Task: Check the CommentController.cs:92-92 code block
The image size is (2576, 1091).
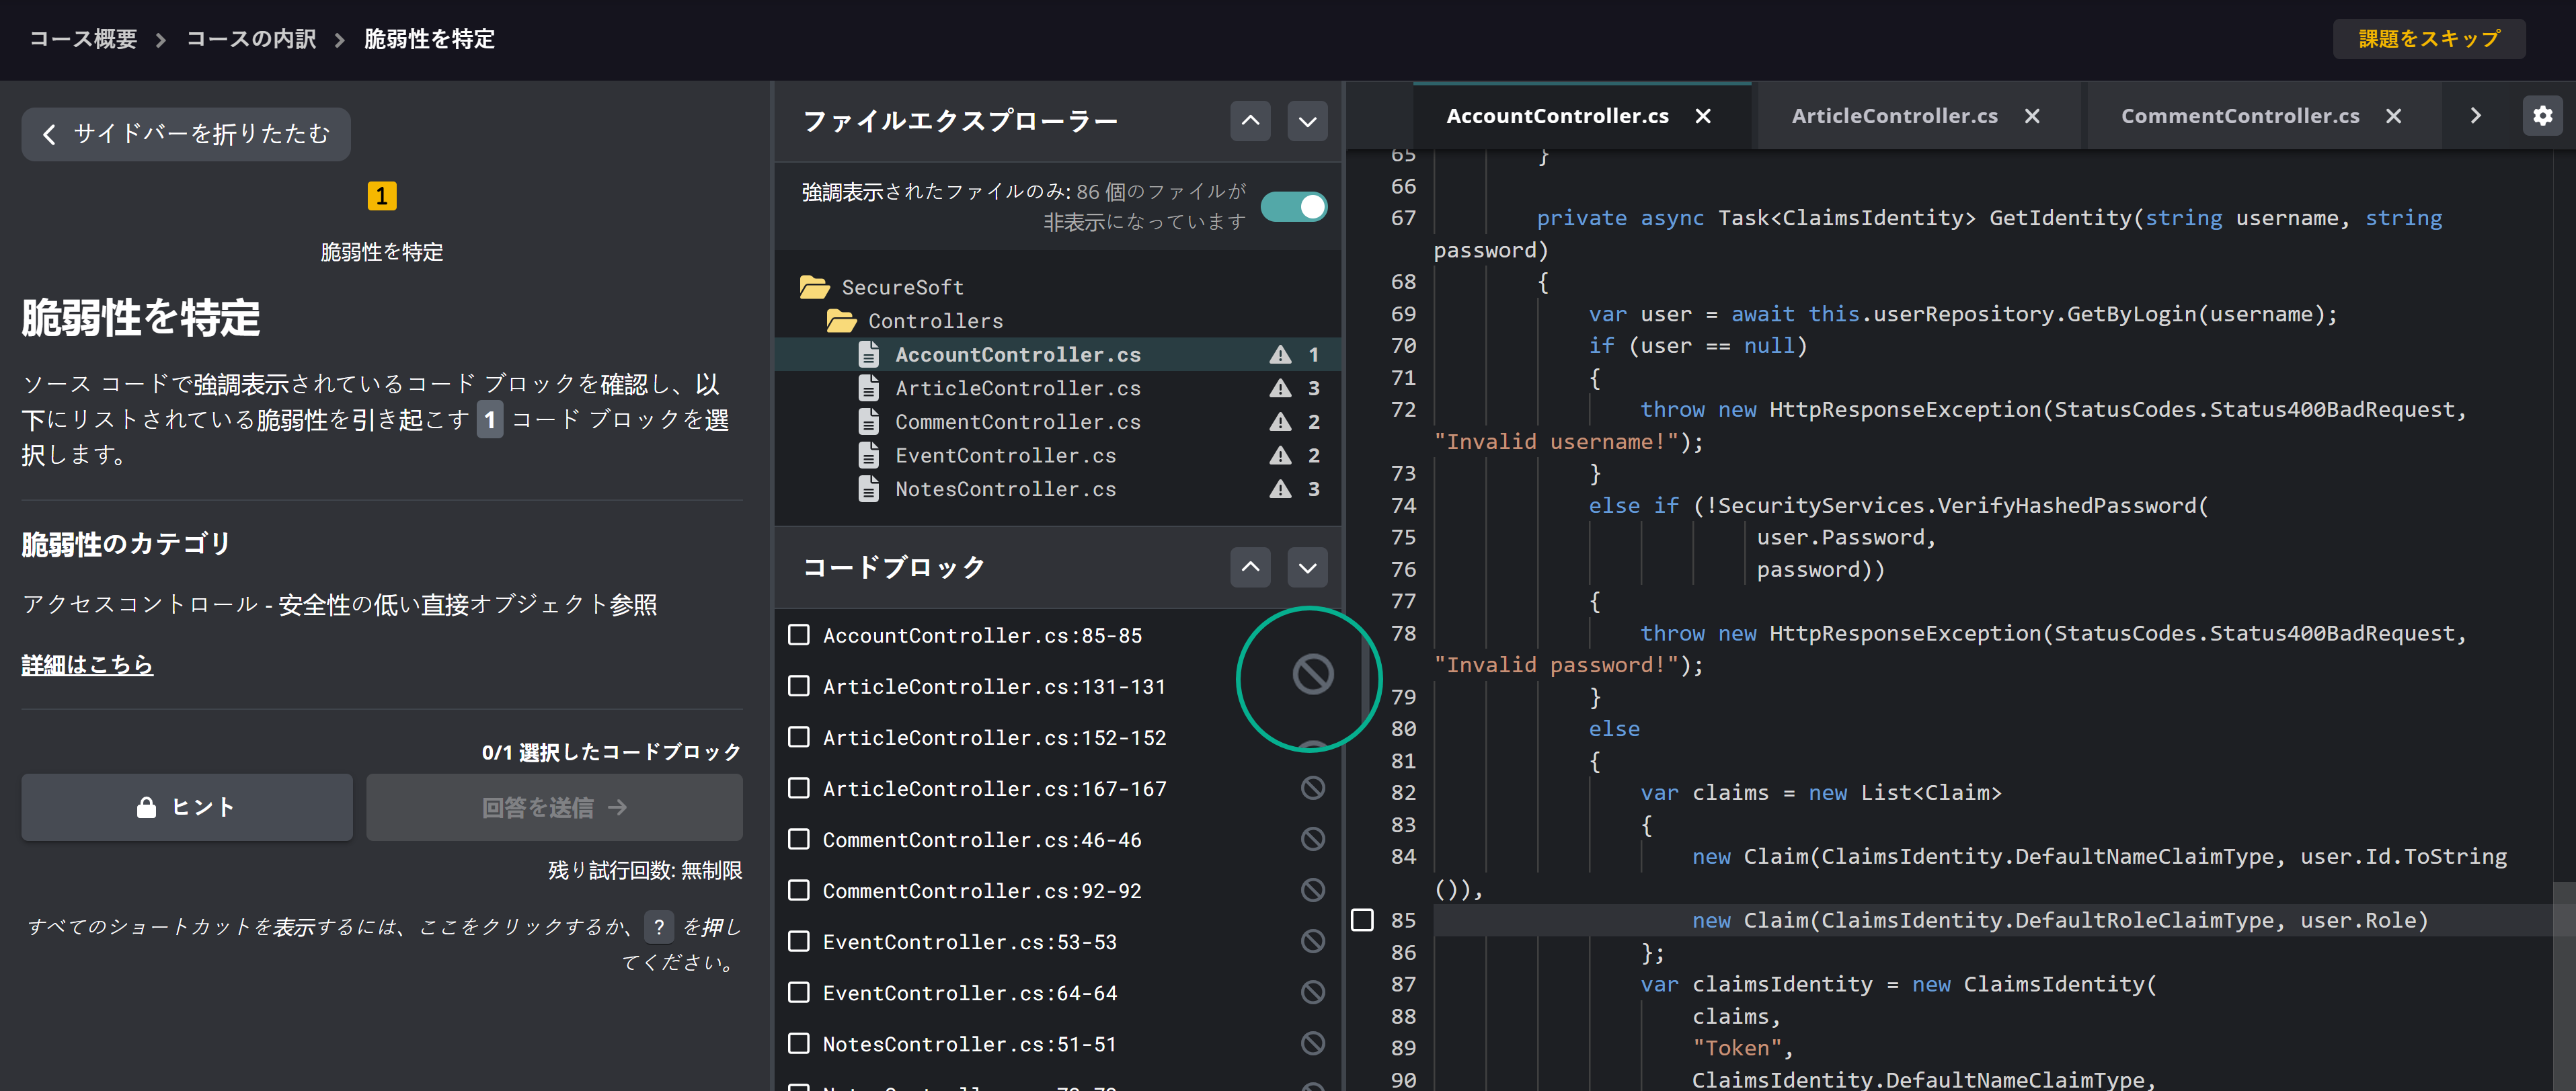Action: coord(799,890)
